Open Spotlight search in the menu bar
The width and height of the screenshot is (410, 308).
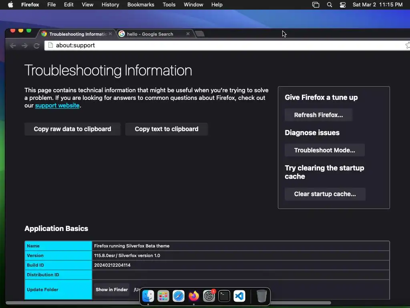330,5
